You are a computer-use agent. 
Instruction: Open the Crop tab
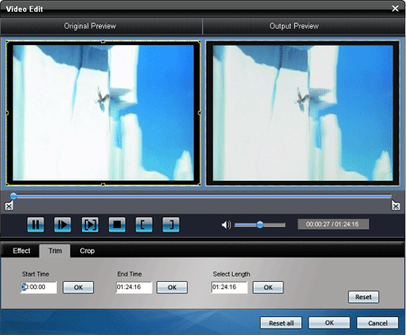click(x=88, y=250)
